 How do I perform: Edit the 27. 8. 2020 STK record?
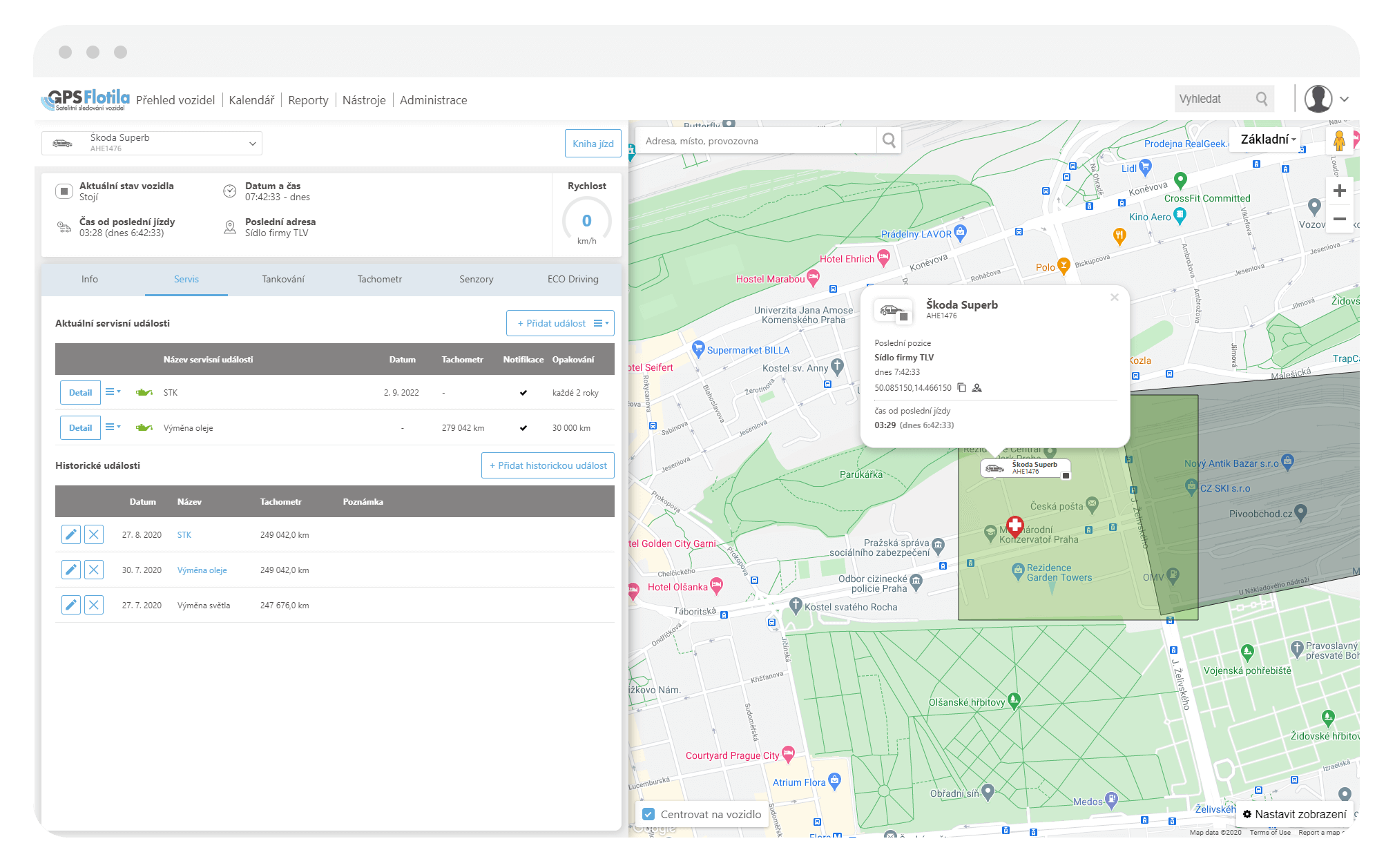point(71,534)
